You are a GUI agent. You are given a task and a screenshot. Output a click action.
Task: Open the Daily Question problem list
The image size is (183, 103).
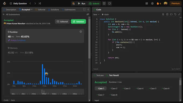coord(18,3)
